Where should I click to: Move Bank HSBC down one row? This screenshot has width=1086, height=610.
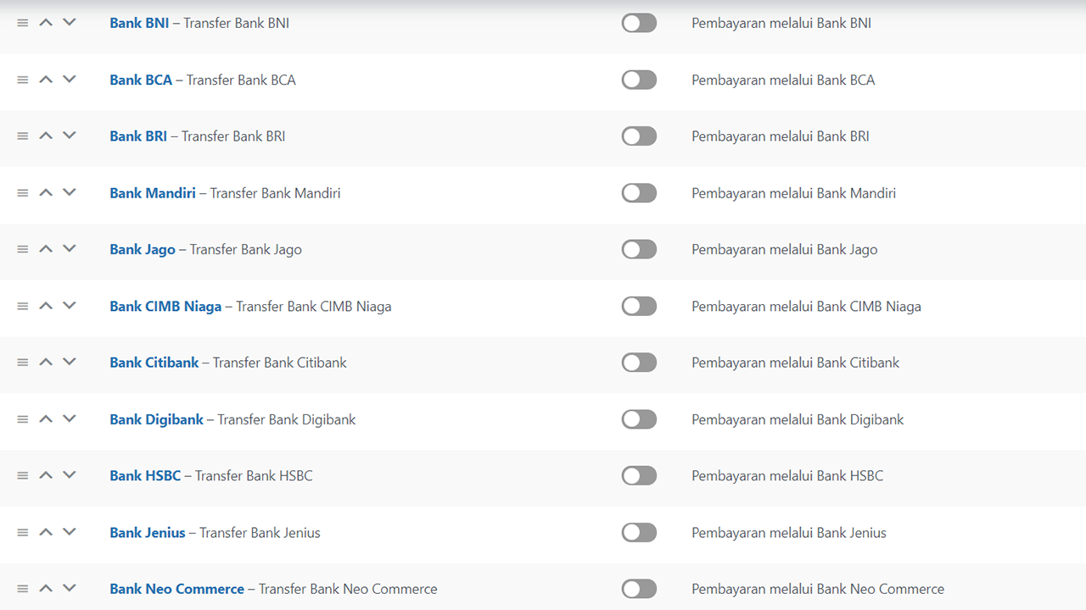(70, 475)
